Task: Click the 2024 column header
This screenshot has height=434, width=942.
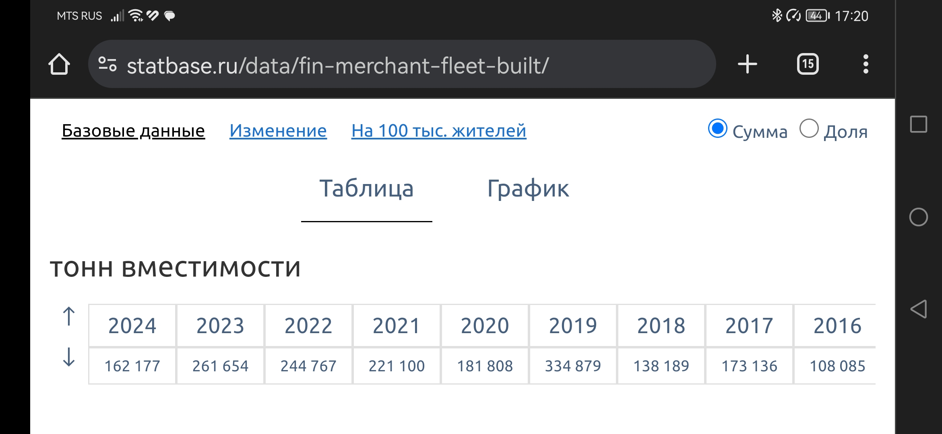Action: click(x=132, y=325)
